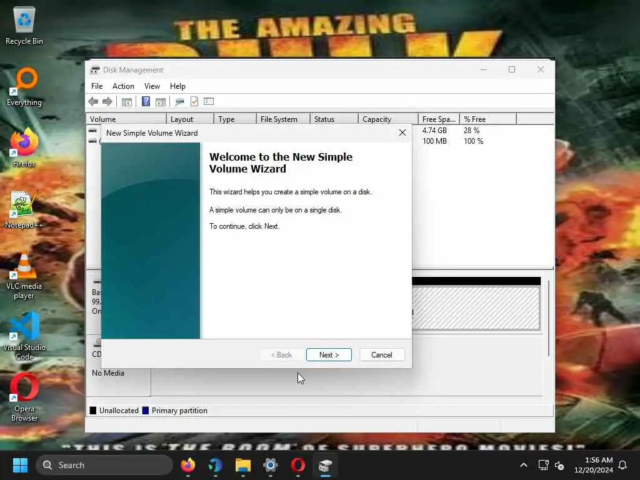This screenshot has height=480, width=640.
Task: Sort by the Volume column header
Action: [126, 119]
